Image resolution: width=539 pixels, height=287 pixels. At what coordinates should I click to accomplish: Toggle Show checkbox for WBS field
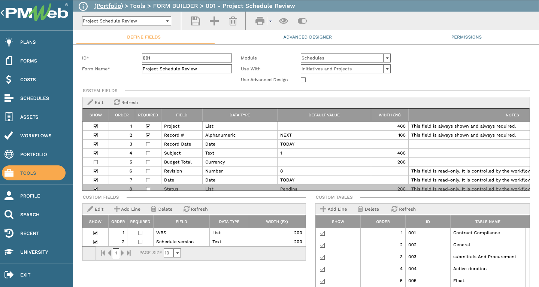pyautogui.click(x=96, y=233)
